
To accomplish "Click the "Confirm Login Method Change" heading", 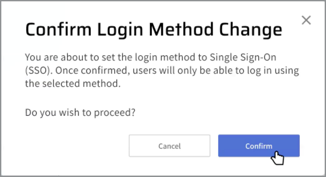I will point(153,30).
